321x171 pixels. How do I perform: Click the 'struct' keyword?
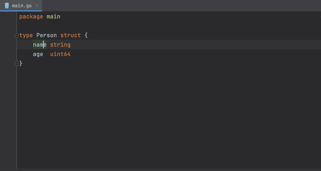point(70,35)
